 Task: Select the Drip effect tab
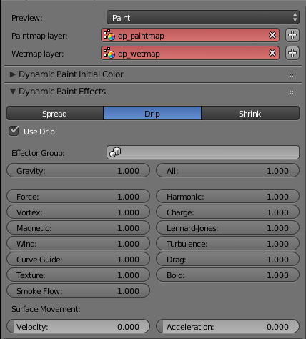pyautogui.click(x=152, y=114)
